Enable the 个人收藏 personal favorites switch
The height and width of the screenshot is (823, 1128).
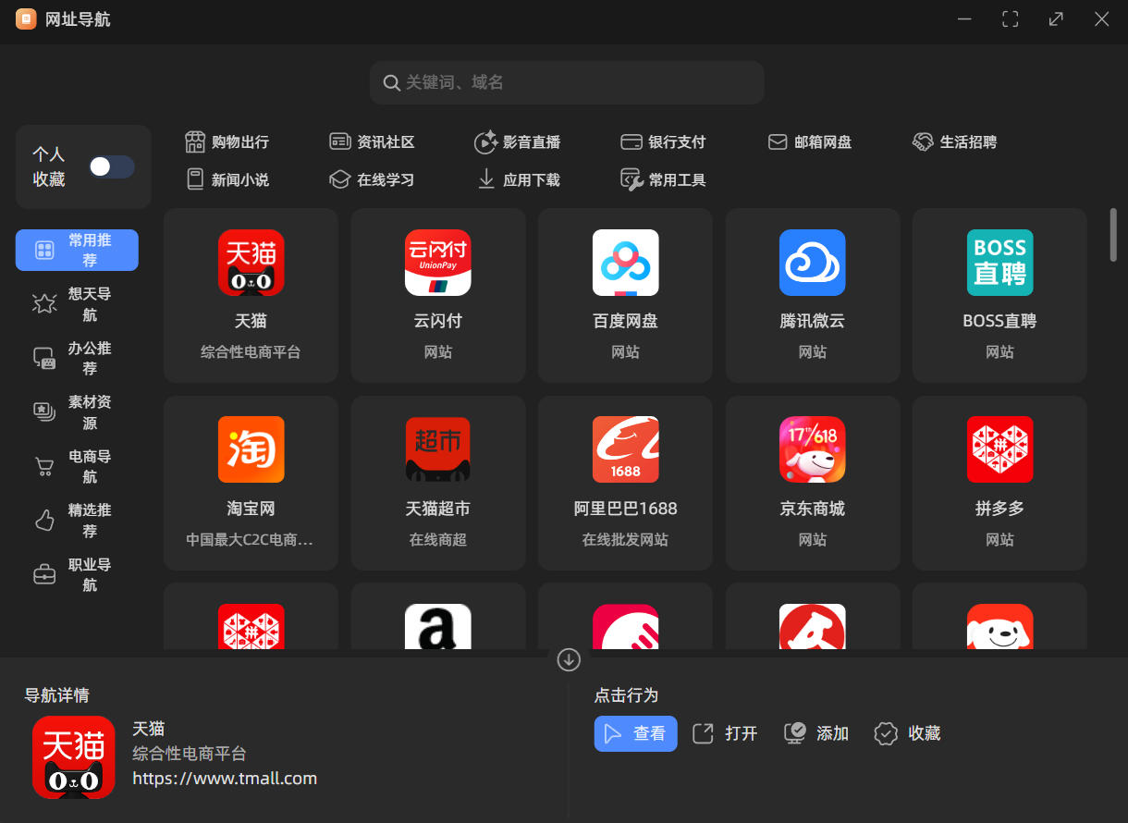pos(111,166)
